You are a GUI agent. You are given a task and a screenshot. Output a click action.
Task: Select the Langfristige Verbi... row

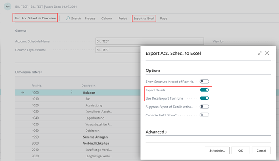[x=78, y=156]
